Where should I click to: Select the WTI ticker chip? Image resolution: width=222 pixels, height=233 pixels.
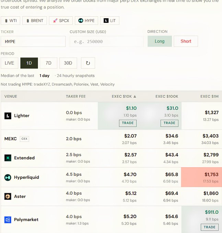tap(10, 21)
